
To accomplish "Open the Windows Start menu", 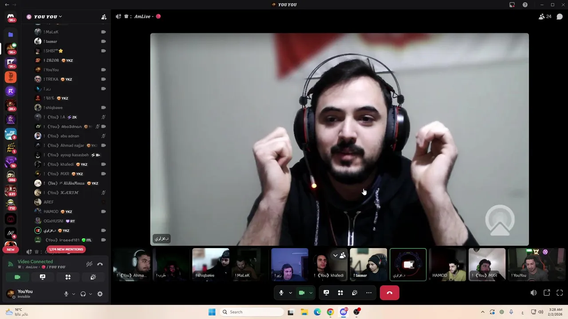I will tap(212, 312).
